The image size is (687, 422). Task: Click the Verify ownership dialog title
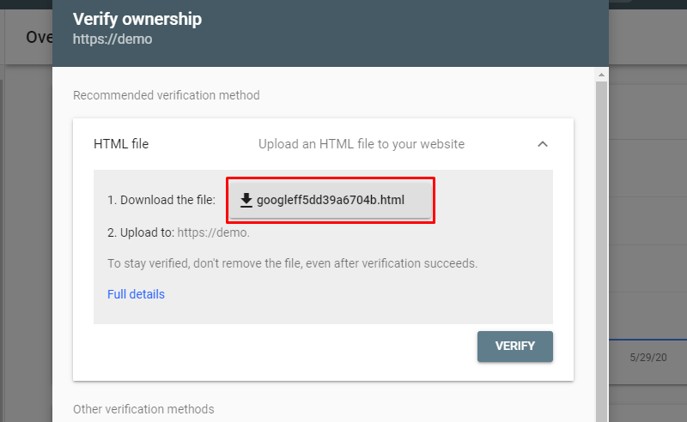[137, 19]
